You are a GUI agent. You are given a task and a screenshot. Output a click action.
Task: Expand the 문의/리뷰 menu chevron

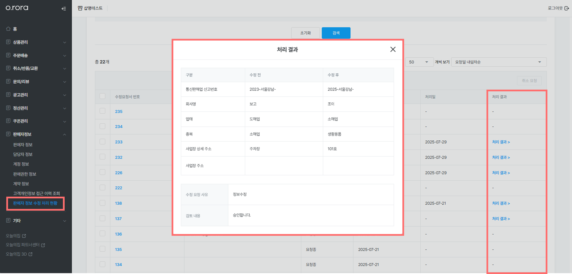pos(65,82)
